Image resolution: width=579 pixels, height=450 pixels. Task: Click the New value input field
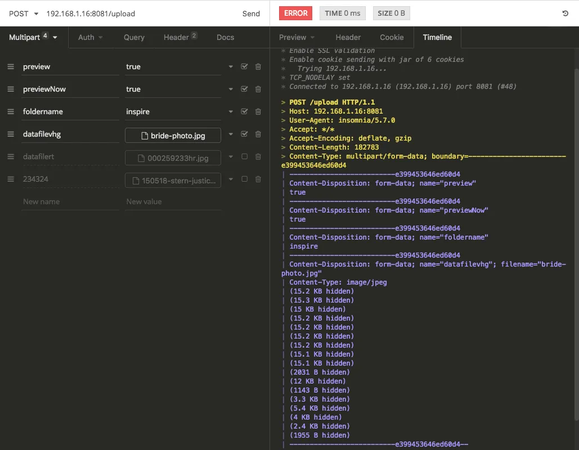173,202
